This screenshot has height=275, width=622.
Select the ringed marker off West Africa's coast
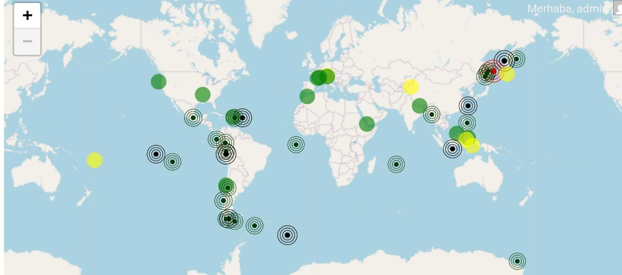(x=296, y=145)
